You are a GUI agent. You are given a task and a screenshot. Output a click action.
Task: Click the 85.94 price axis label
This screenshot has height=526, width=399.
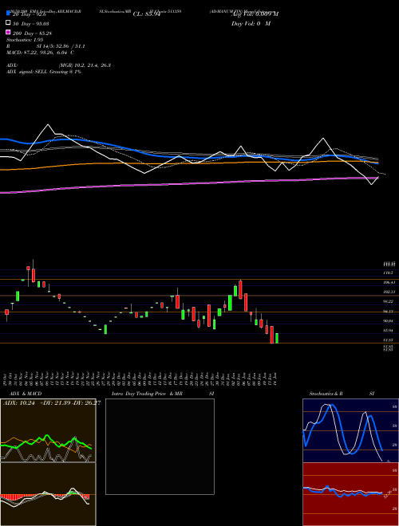(x=389, y=331)
